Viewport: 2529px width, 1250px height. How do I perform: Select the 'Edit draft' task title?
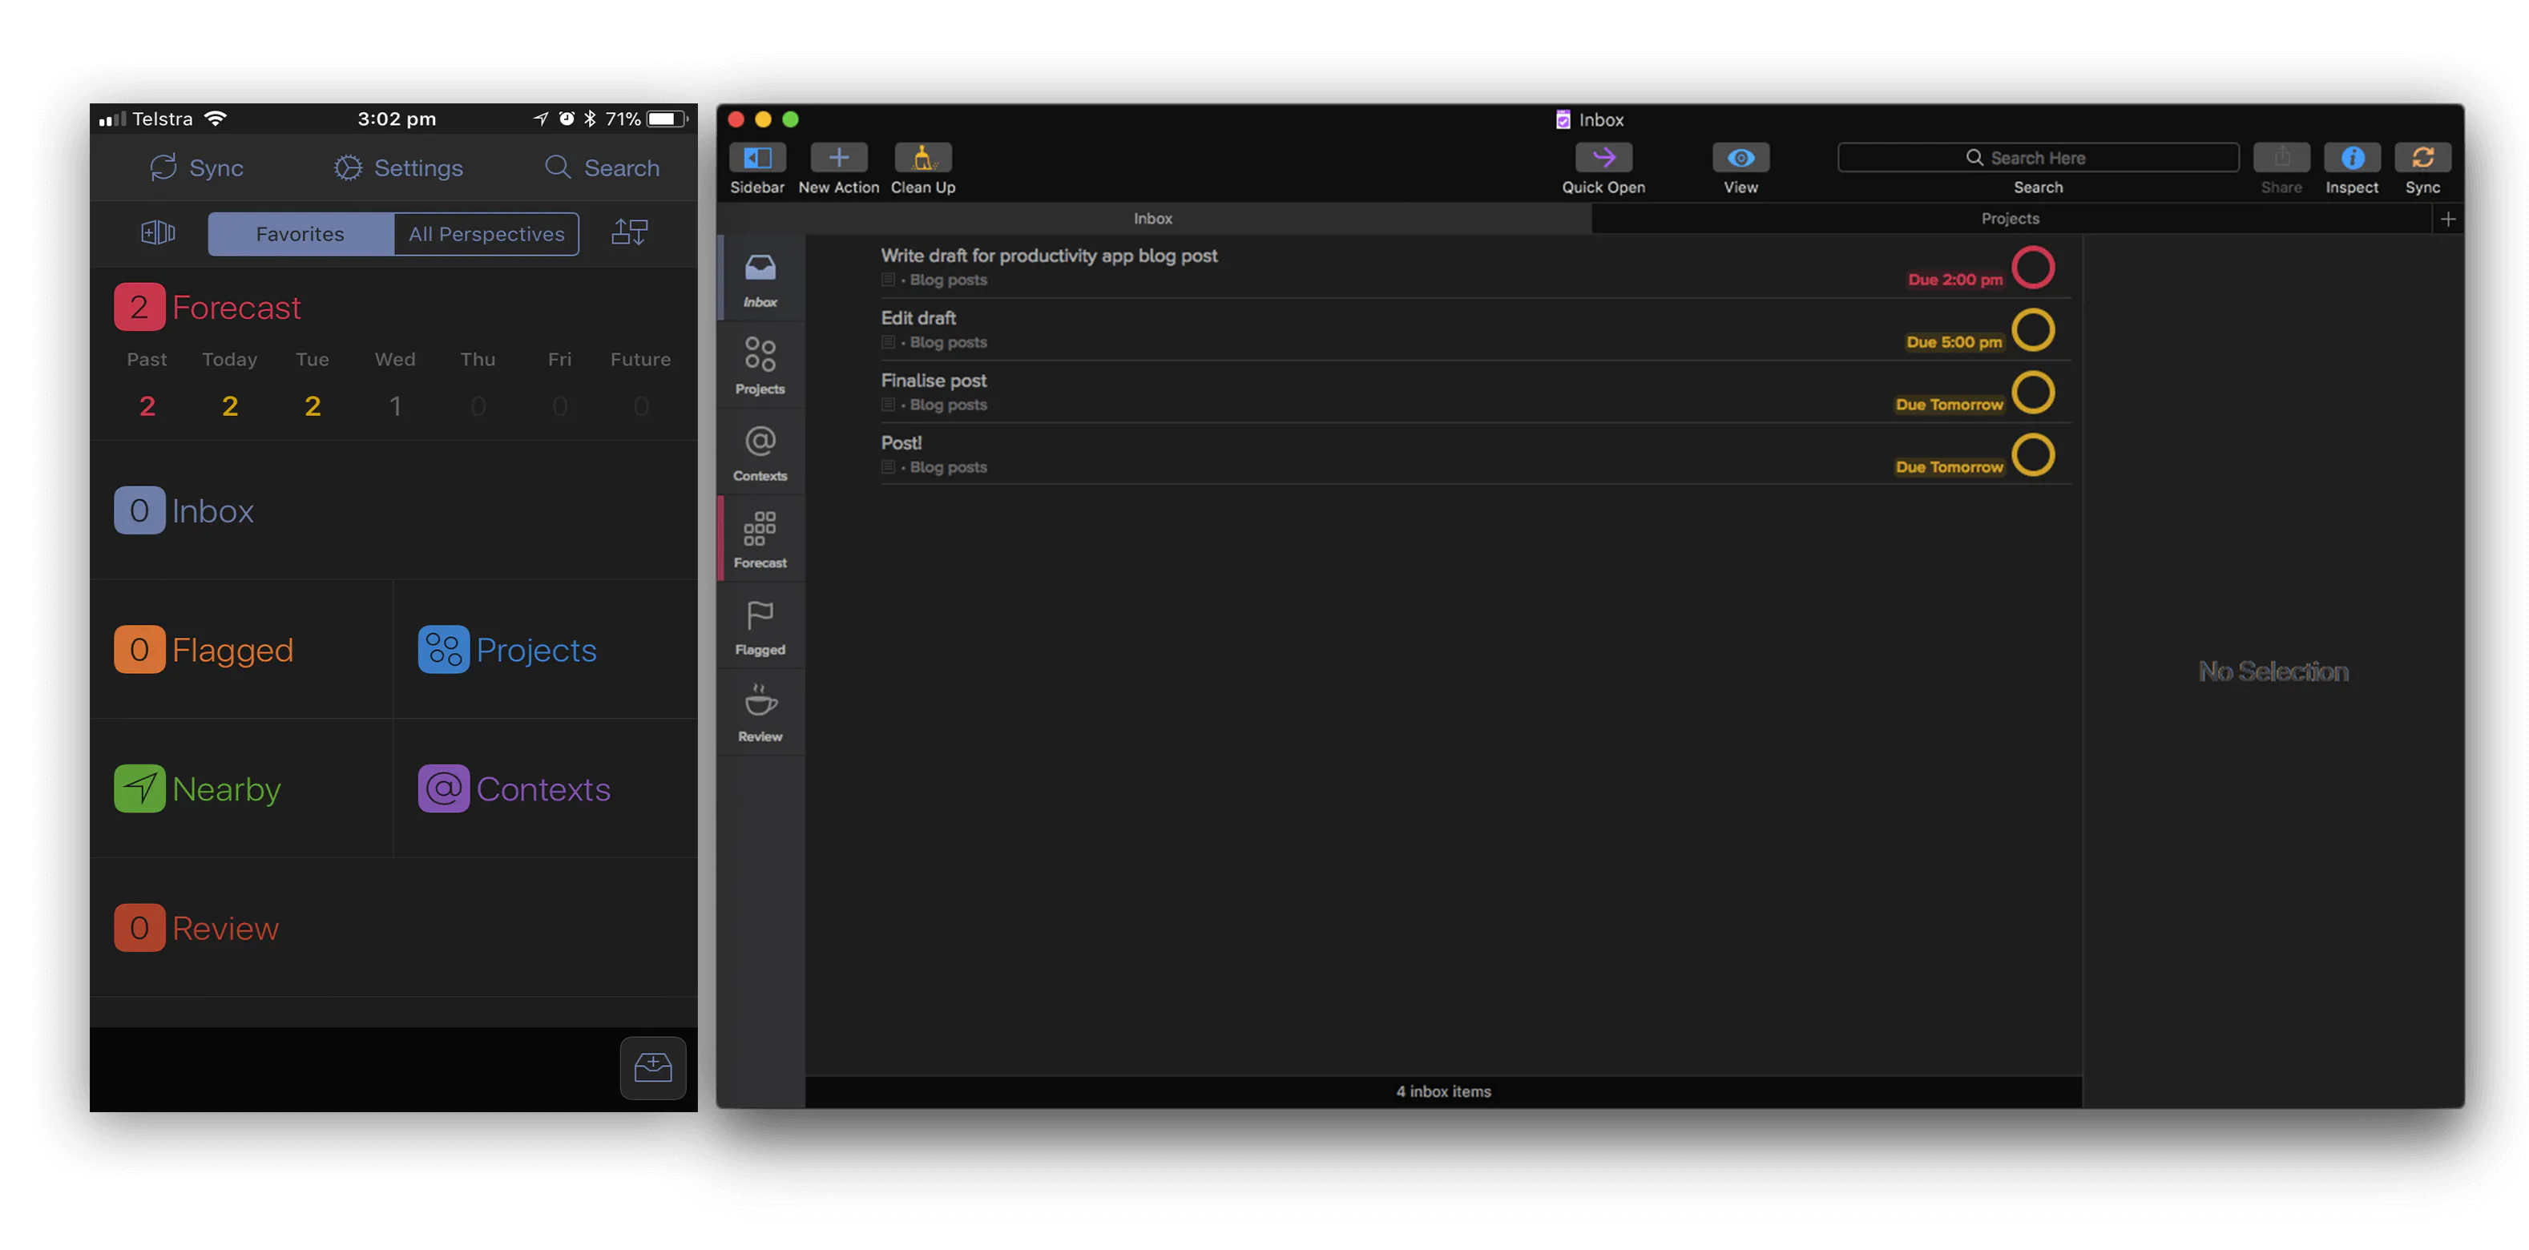[x=919, y=318]
